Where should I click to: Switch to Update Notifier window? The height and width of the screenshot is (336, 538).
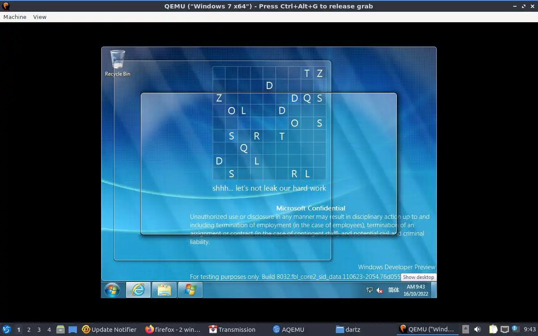(110, 329)
